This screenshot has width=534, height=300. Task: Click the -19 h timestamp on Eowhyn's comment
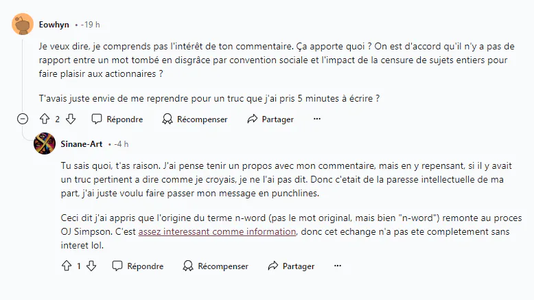point(90,25)
